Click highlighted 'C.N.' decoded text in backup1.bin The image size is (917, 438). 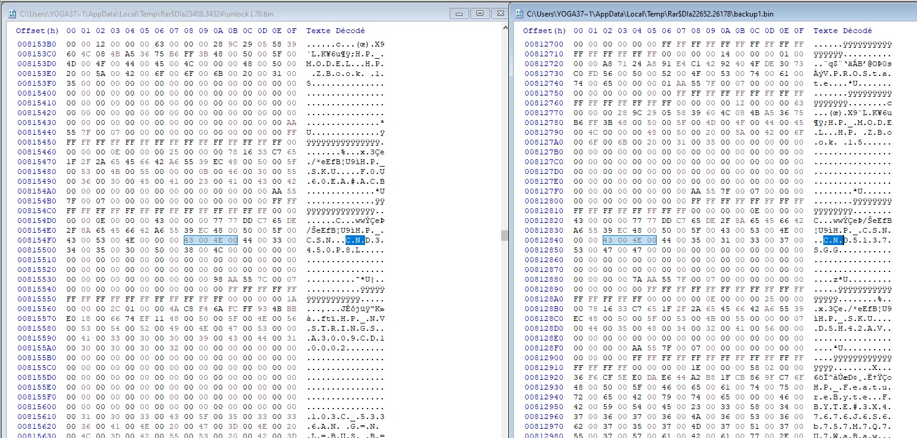coord(833,240)
